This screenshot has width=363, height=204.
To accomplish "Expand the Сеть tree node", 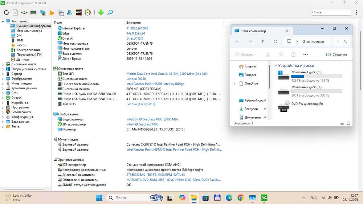I will (3, 93).
